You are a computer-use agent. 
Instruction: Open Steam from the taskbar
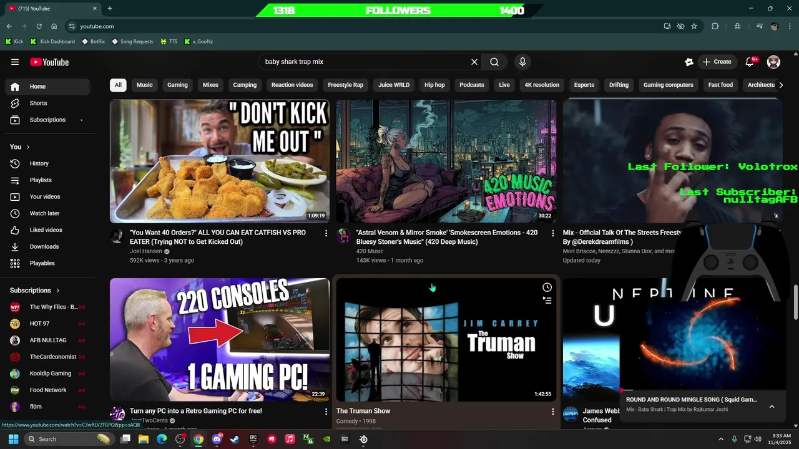pos(235,439)
